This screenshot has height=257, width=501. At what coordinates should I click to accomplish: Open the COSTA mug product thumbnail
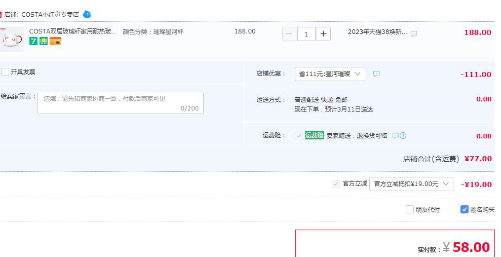12,40
